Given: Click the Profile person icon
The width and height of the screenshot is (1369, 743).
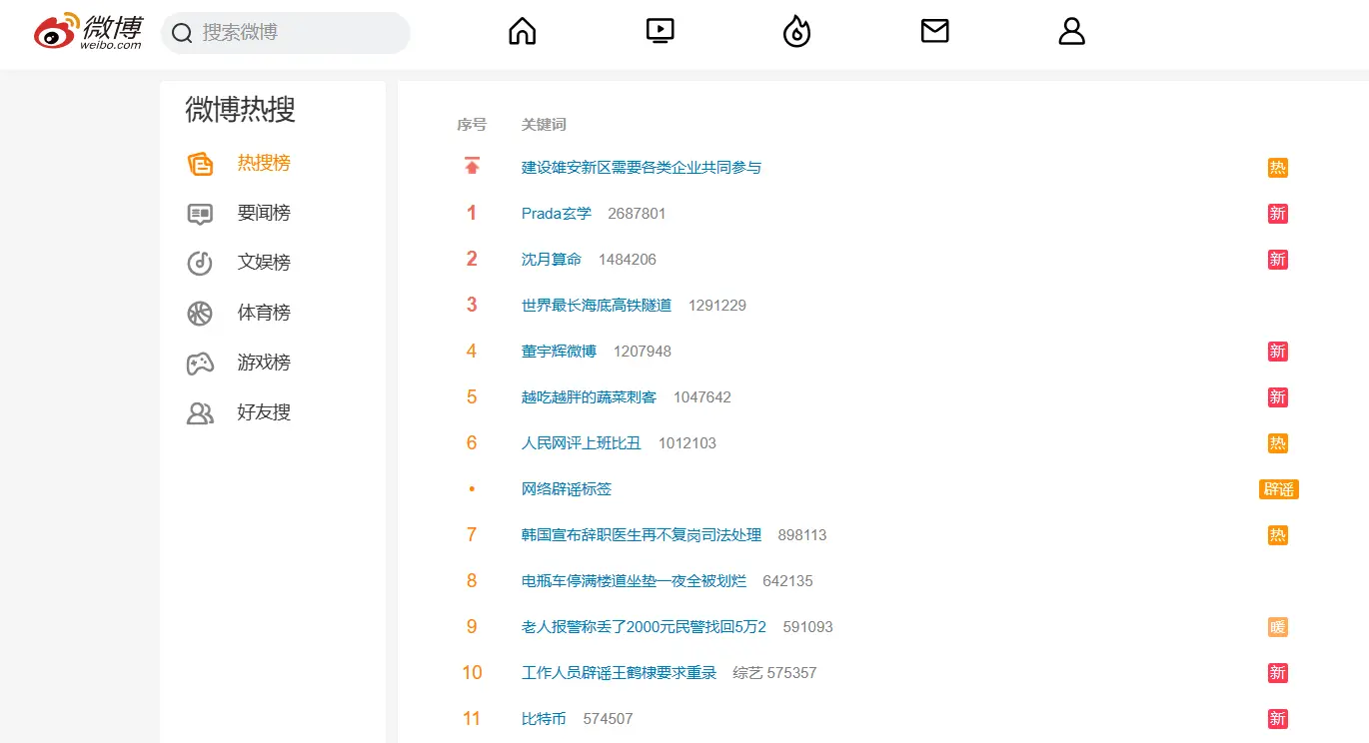Looking at the screenshot, I should tap(1071, 31).
